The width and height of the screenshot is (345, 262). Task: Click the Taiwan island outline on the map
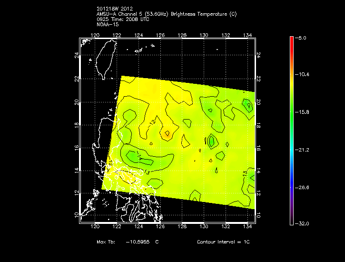click(x=106, y=60)
